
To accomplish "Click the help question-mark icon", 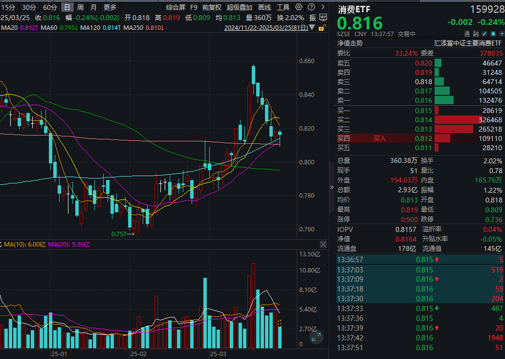I will [x=310, y=7].
